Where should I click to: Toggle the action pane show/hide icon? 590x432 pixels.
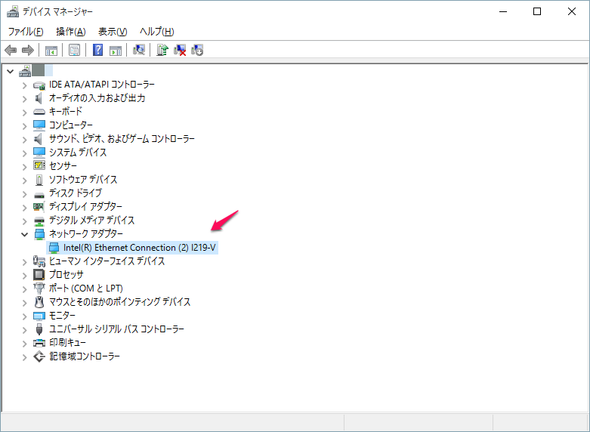[x=116, y=51]
